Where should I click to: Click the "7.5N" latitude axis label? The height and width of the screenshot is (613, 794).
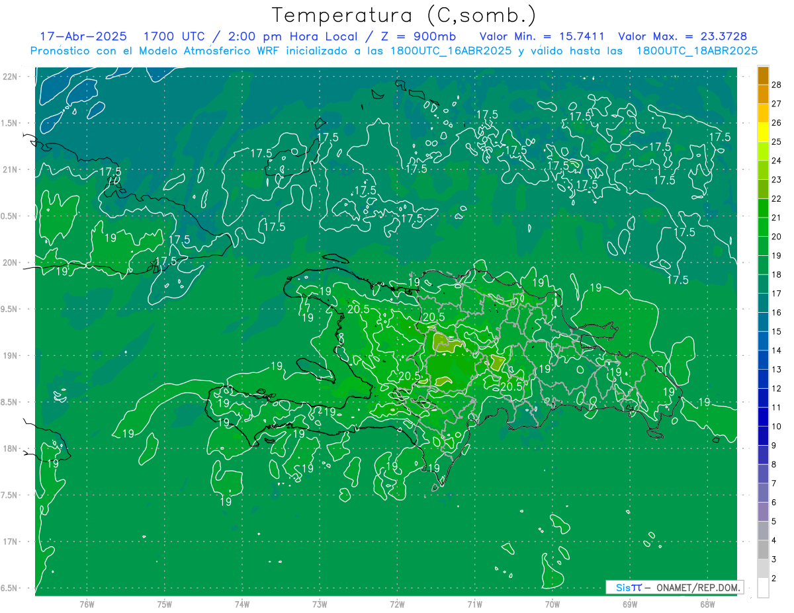point(10,495)
